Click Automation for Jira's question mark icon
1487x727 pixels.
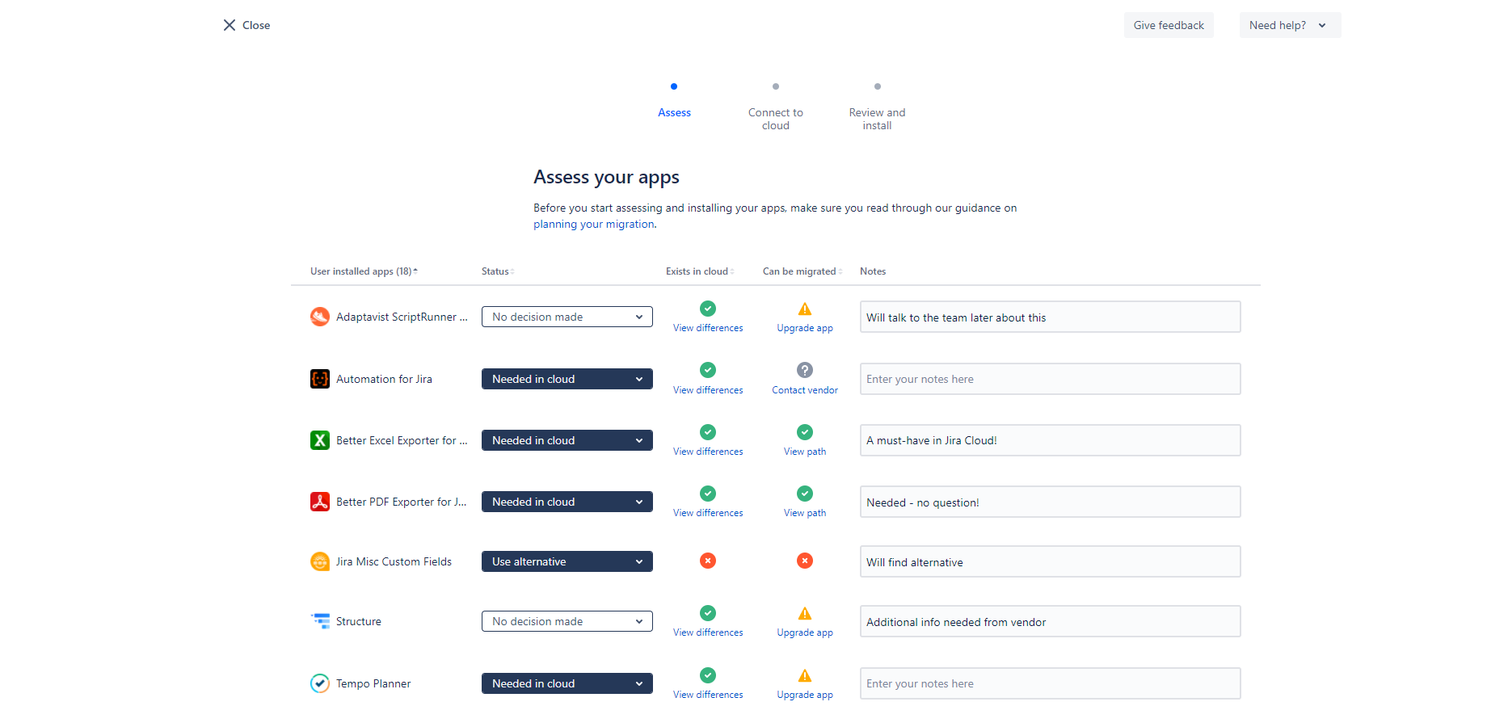coord(805,370)
